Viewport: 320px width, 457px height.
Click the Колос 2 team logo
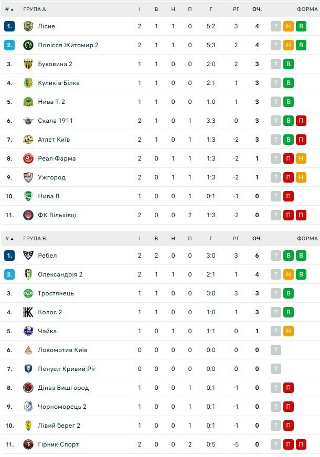coord(28,312)
